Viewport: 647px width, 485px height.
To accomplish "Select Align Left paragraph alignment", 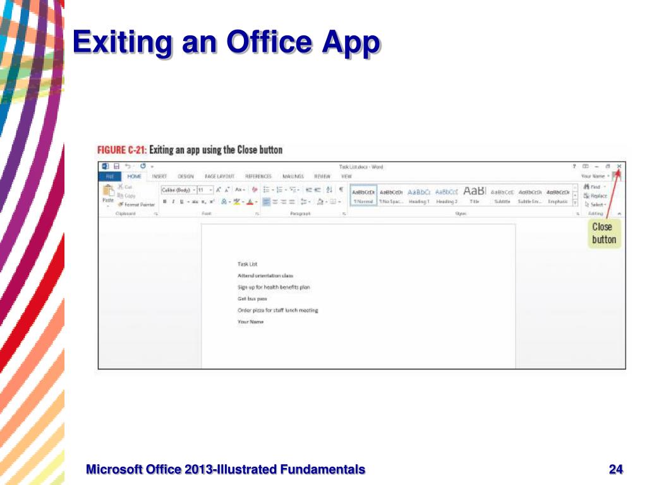I will (266, 201).
